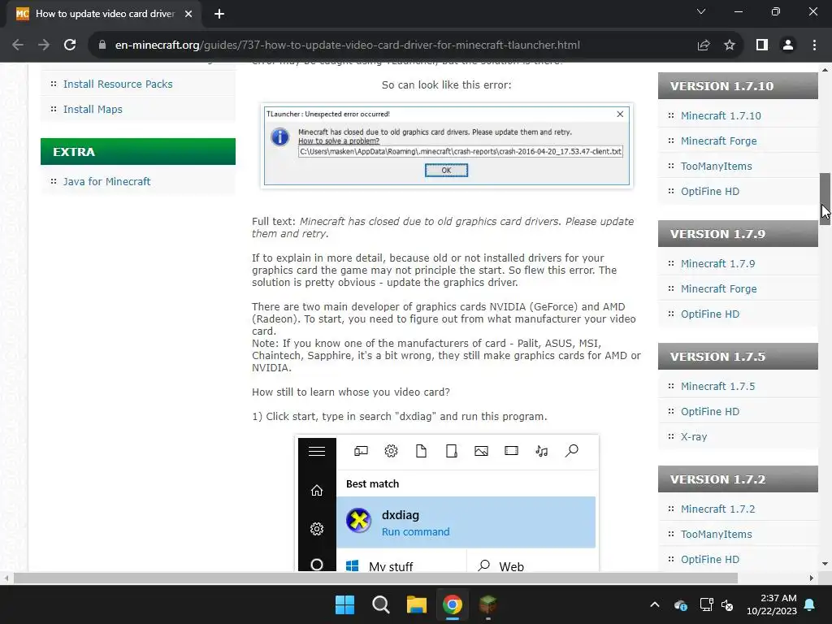Click the VERSION 1.7.5 header
This screenshot has height=624, width=832.
click(x=738, y=357)
